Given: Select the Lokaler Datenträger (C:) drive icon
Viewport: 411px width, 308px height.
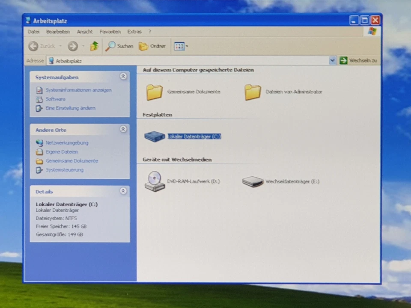Looking at the screenshot, I should 155,136.
